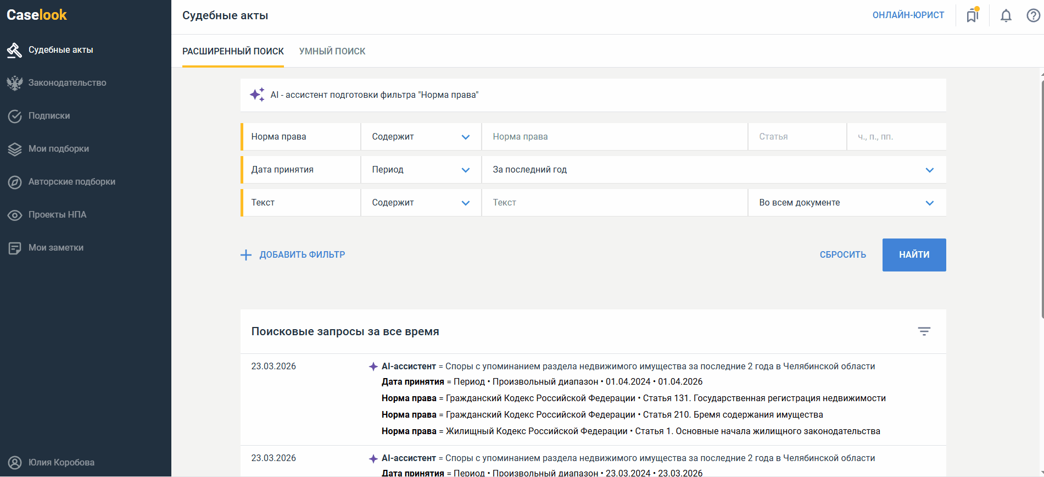Click the Сбросить link
Image resolution: width=1044 pixels, height=477 pixels.
(x=842, y=255)
